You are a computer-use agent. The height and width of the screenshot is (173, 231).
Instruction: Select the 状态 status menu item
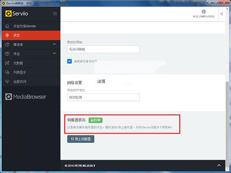31,36
